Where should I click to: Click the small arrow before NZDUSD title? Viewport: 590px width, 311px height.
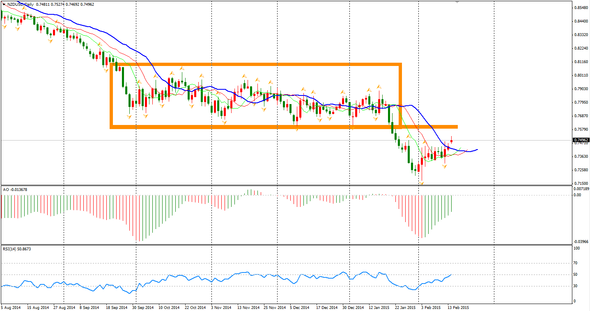point(4,4)
